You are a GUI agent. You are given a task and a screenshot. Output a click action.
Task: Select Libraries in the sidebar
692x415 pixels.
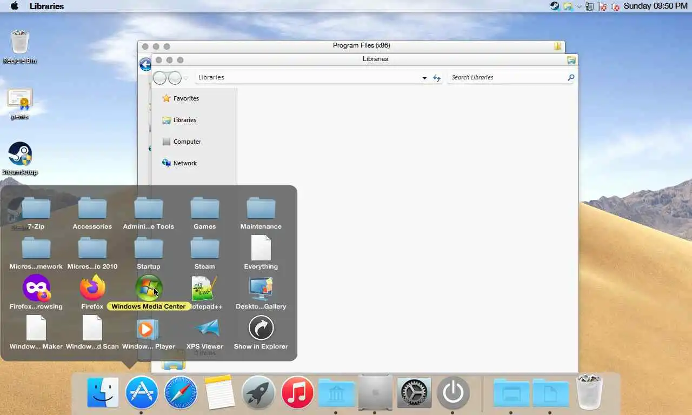179,120
